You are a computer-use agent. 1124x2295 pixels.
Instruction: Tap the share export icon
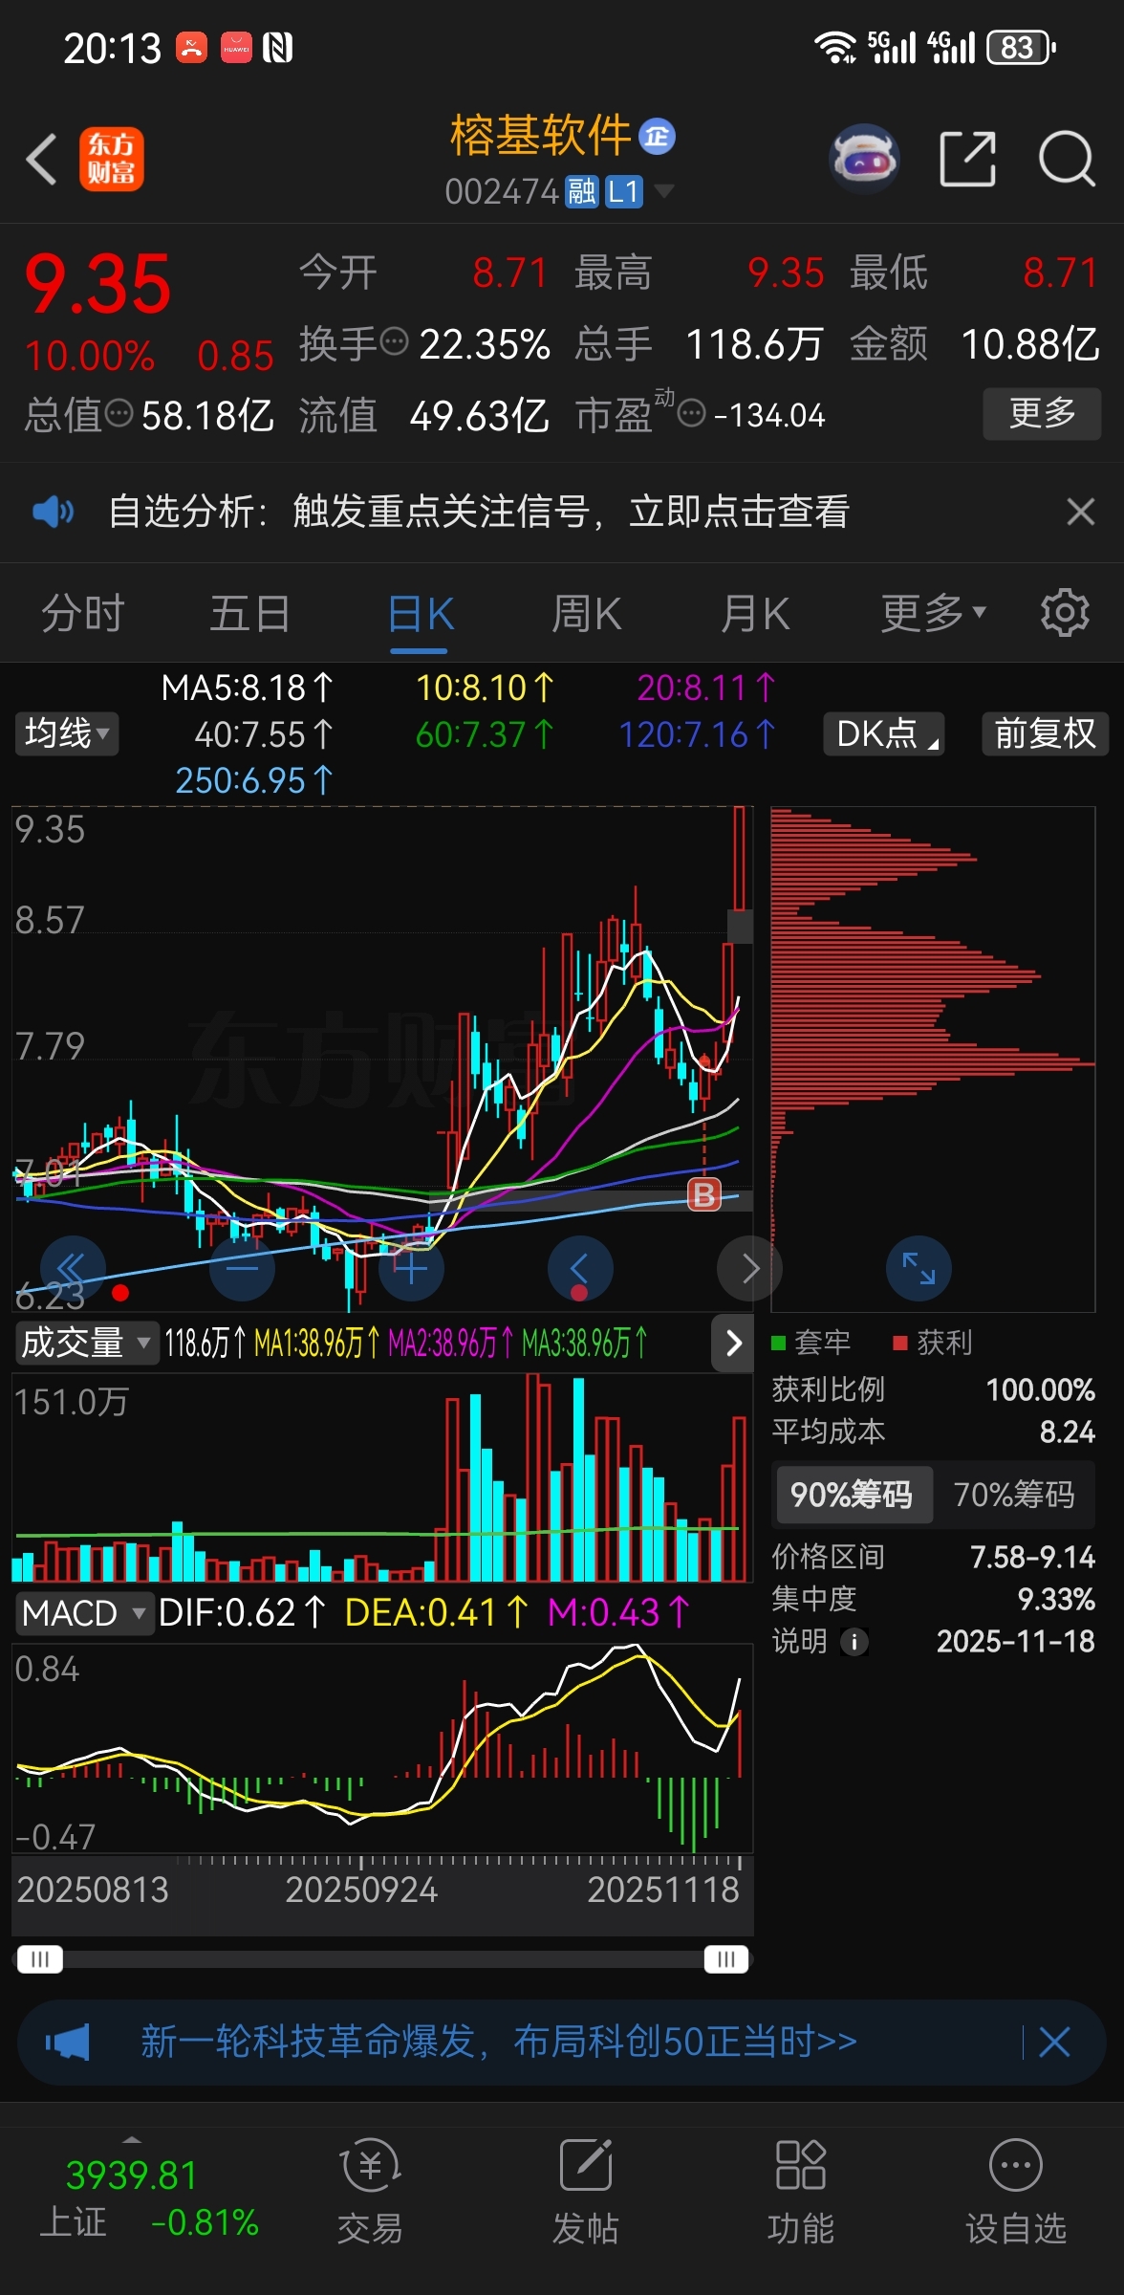967,159
